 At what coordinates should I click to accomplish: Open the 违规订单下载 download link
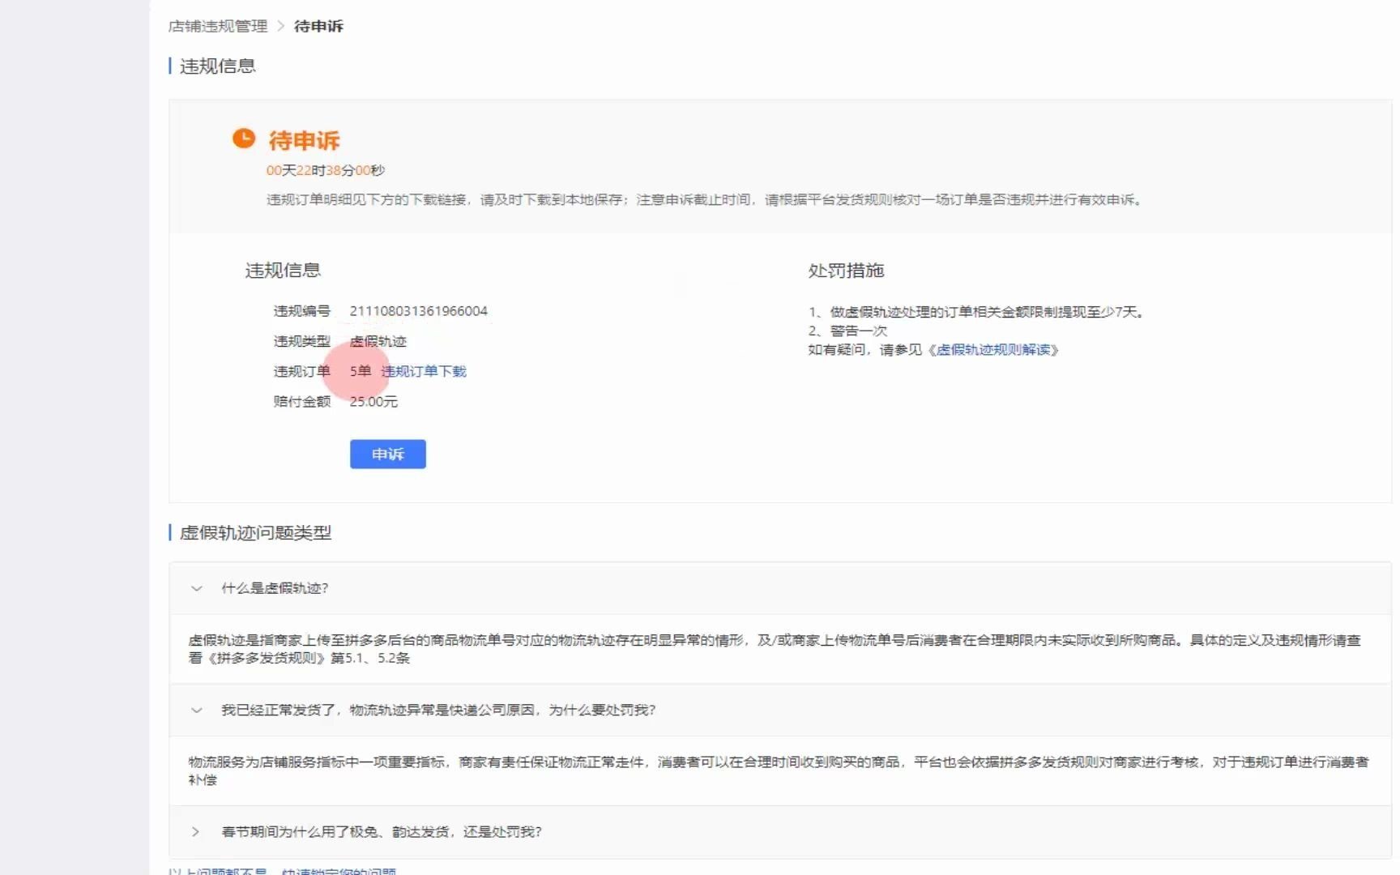click(424, 372)
